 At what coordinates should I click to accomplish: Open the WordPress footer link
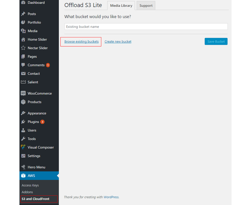click(x=111, y=197)
